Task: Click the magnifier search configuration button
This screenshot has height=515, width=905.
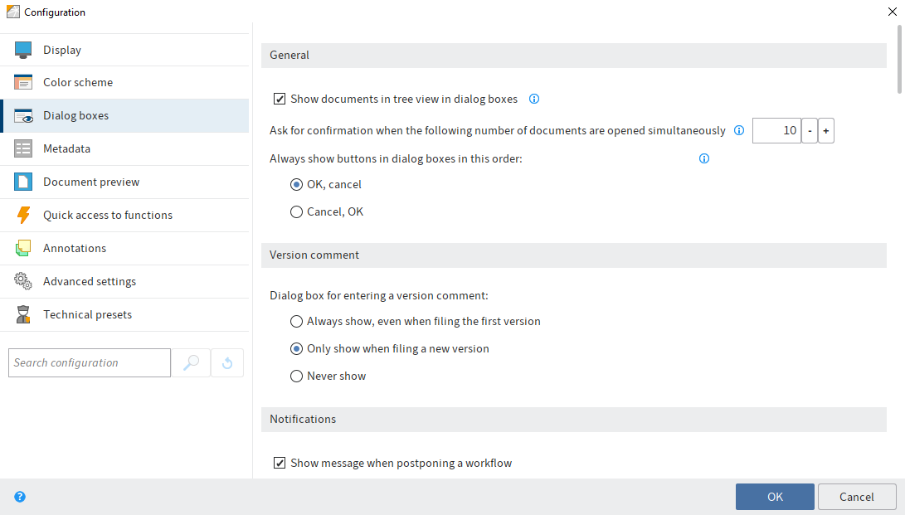Action: tap(191, 363)
